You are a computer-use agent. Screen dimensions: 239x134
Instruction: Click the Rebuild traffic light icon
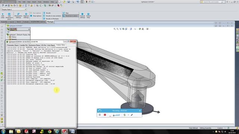tap(87, 2)
